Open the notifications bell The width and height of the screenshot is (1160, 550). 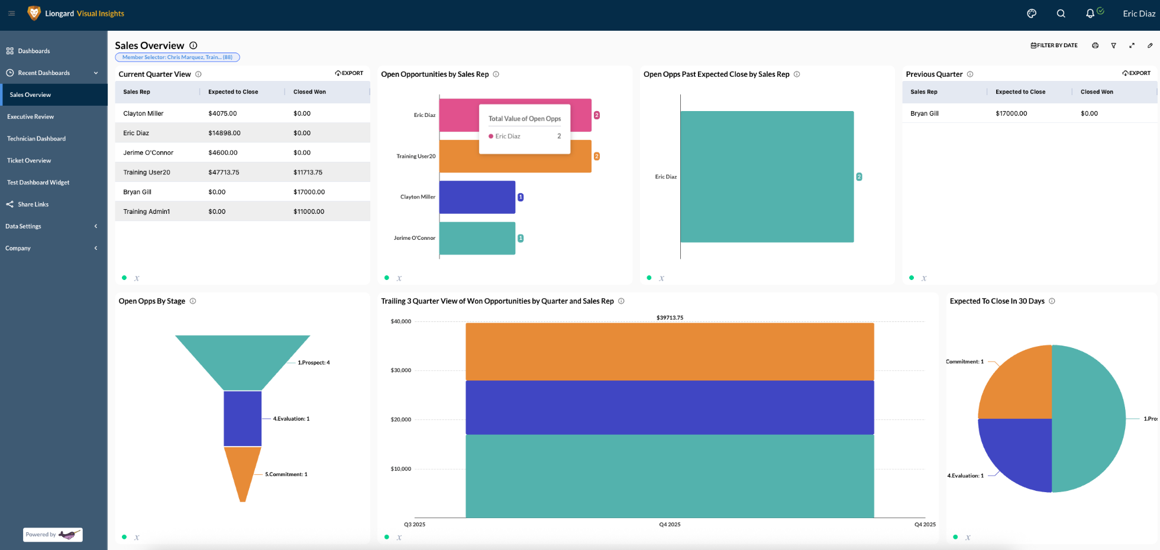pos(1090,13)
